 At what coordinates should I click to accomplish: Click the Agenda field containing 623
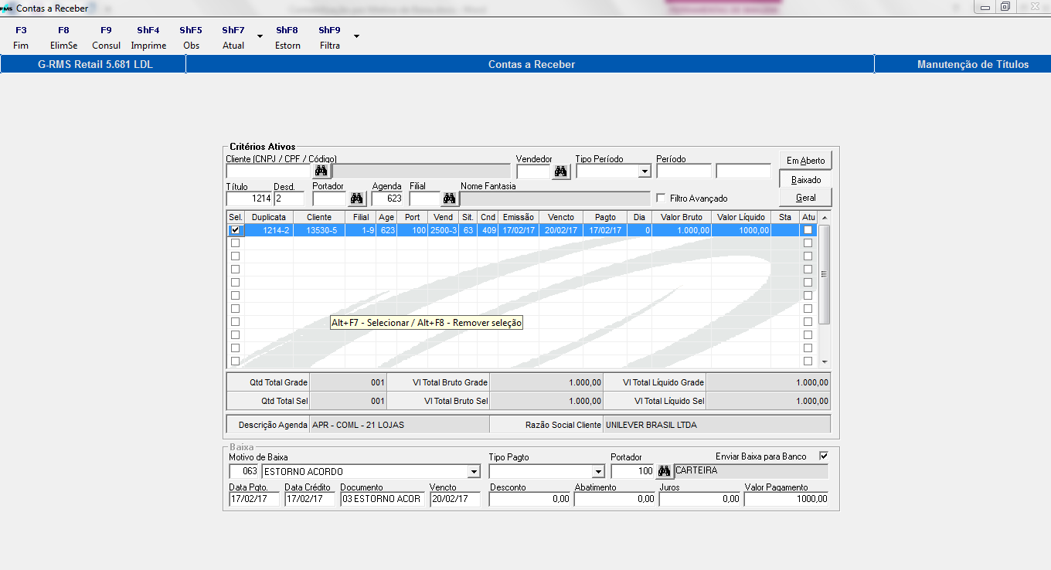(387, 199)
